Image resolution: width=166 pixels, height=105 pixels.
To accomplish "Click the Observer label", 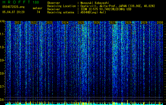I will click(54, 3).
